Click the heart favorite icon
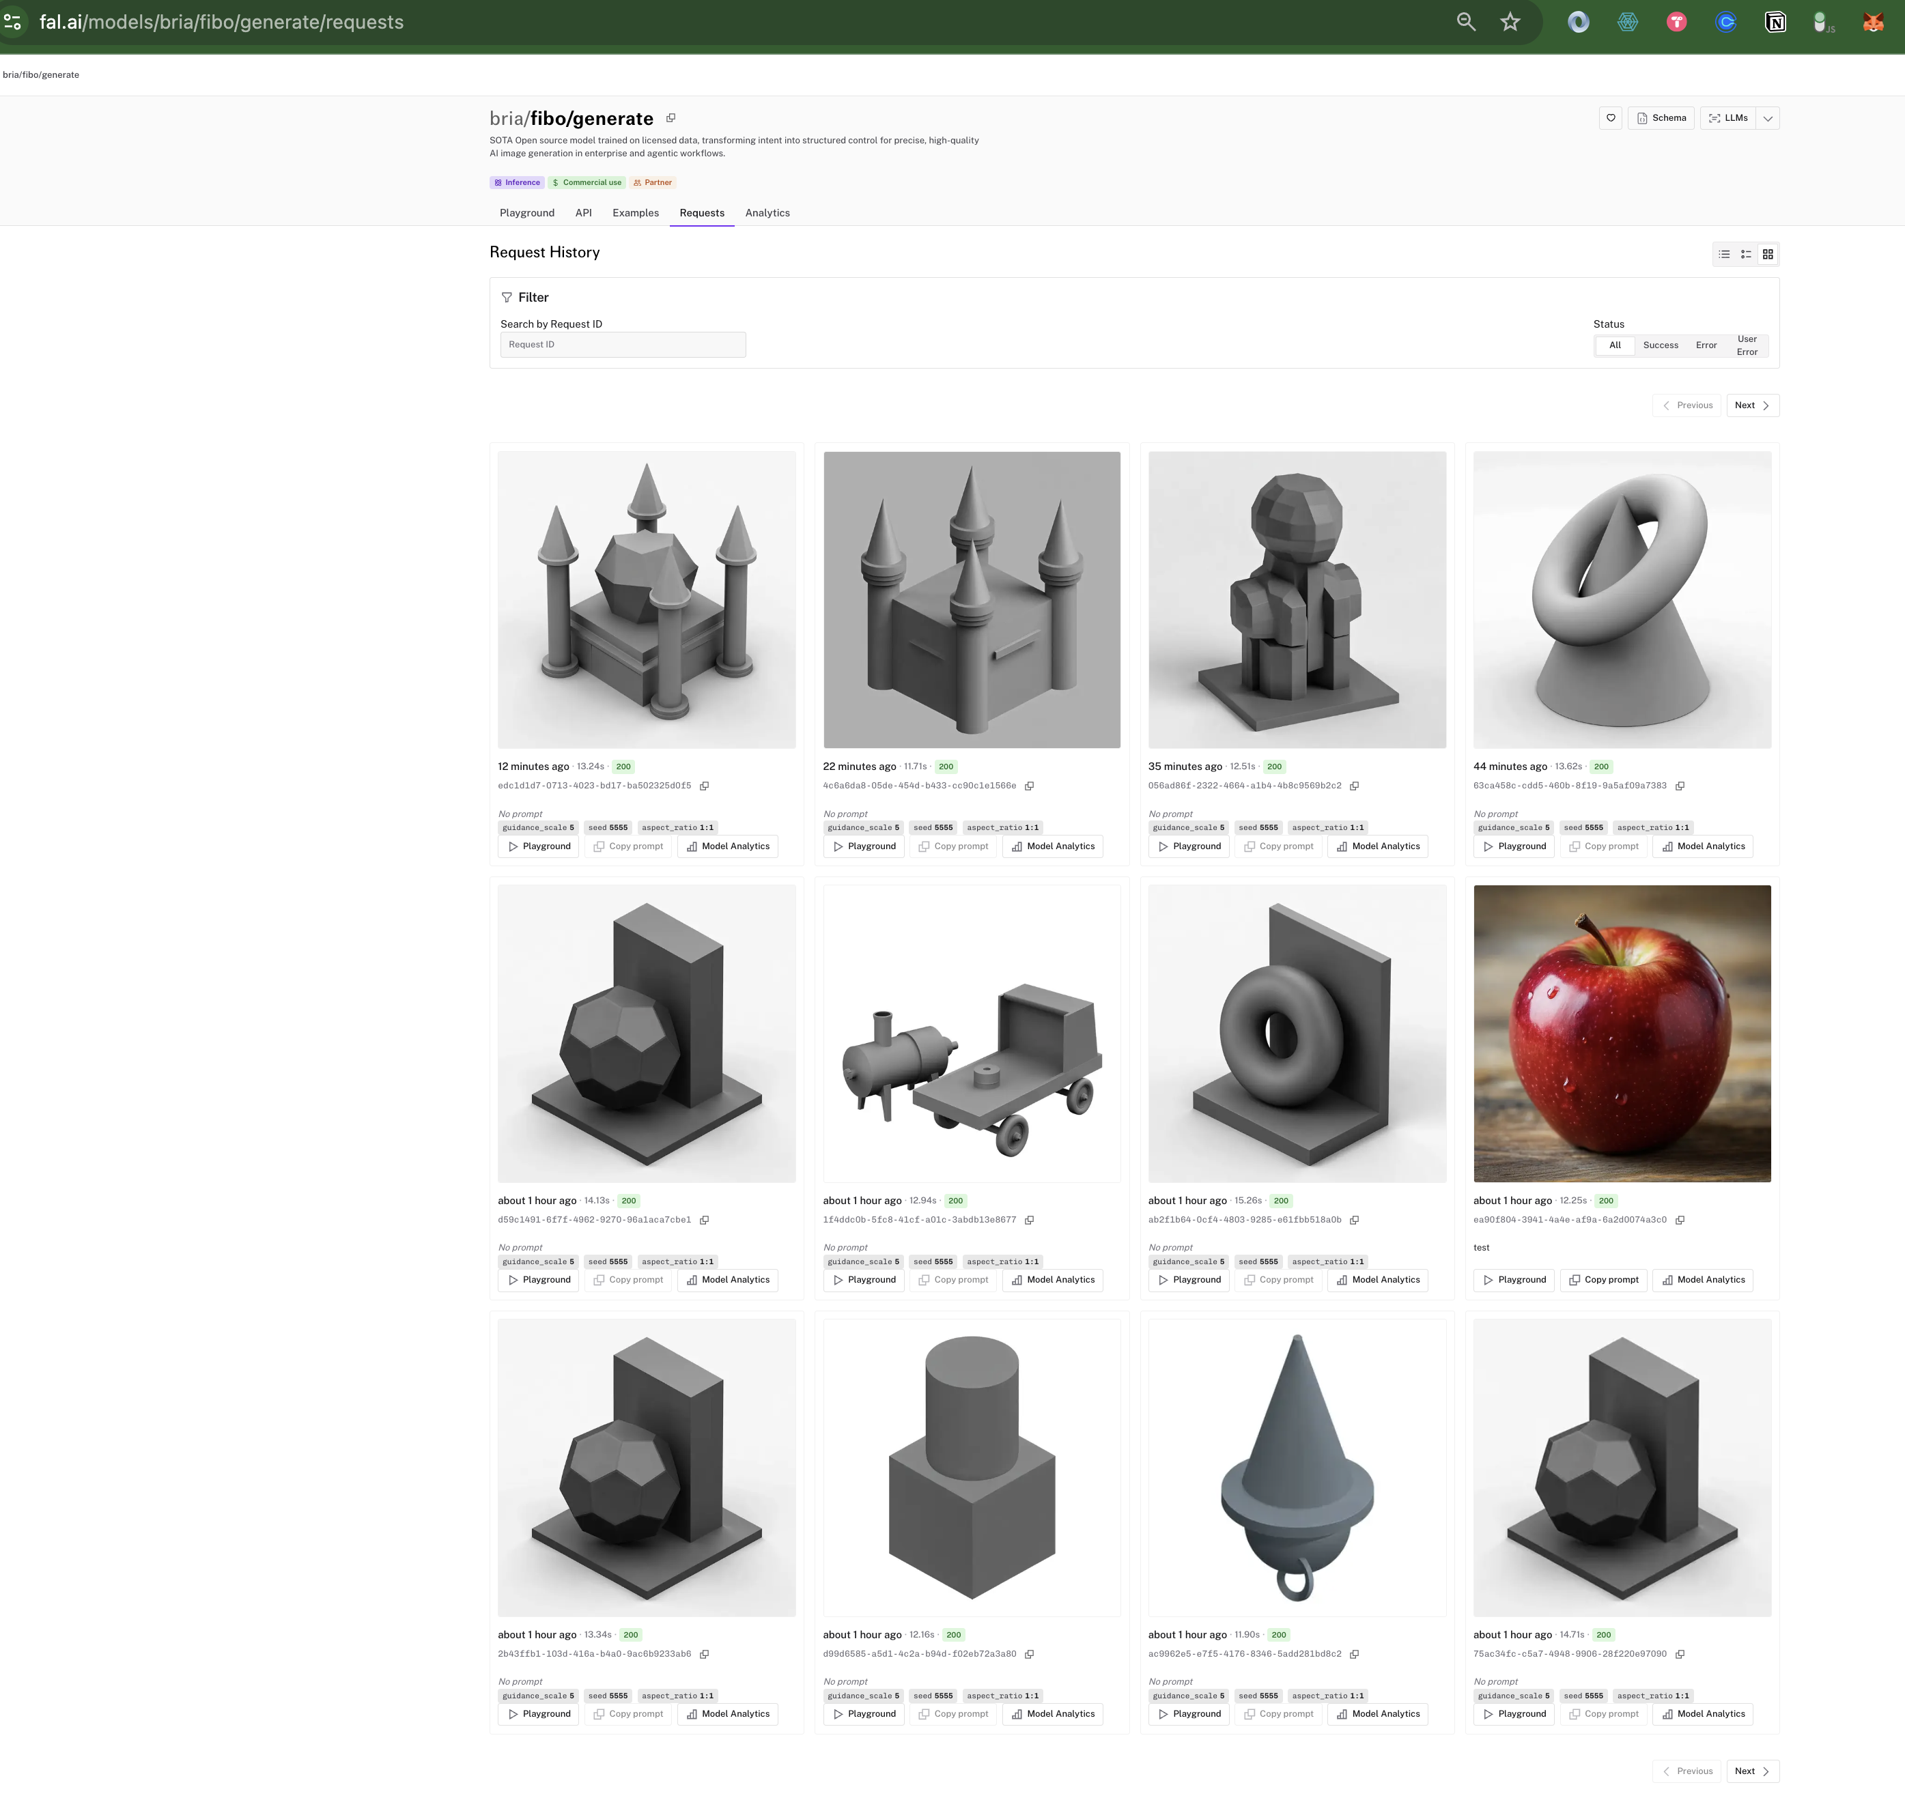 pos(1610,118)
